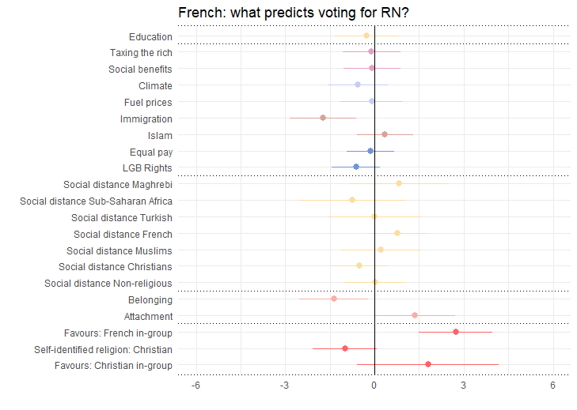
Task: Click the Equal pay label
Action: [x=151, y=152]
